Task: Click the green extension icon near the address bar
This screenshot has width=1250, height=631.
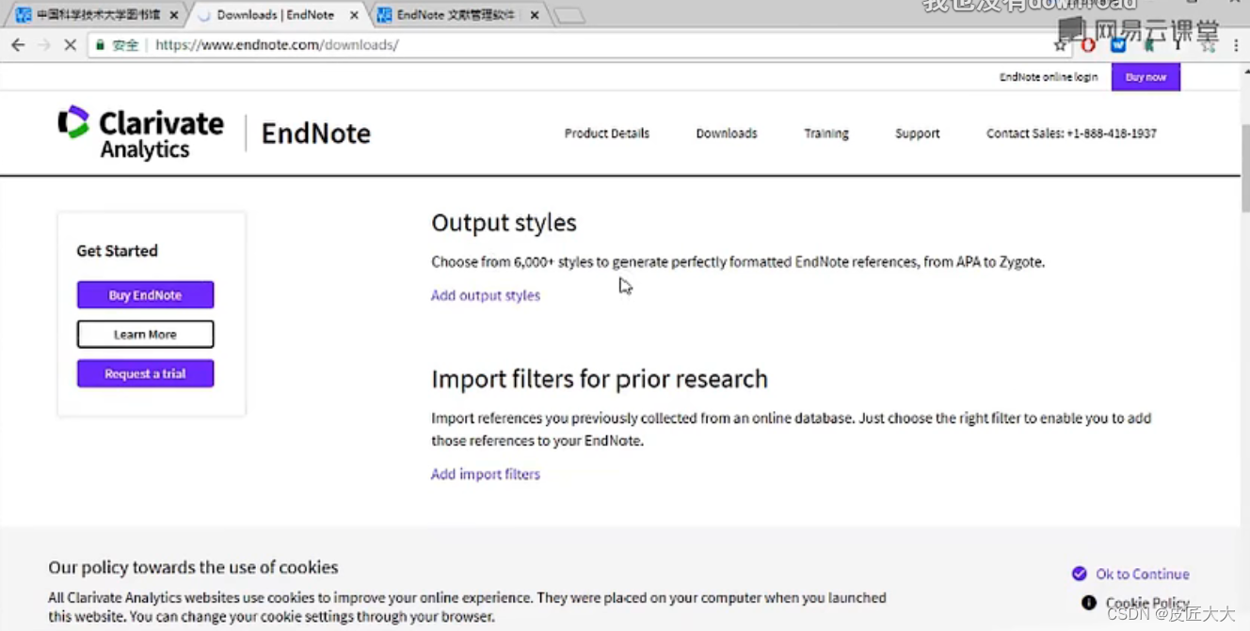Action: pyautogui.click(x=1147, y=44)
